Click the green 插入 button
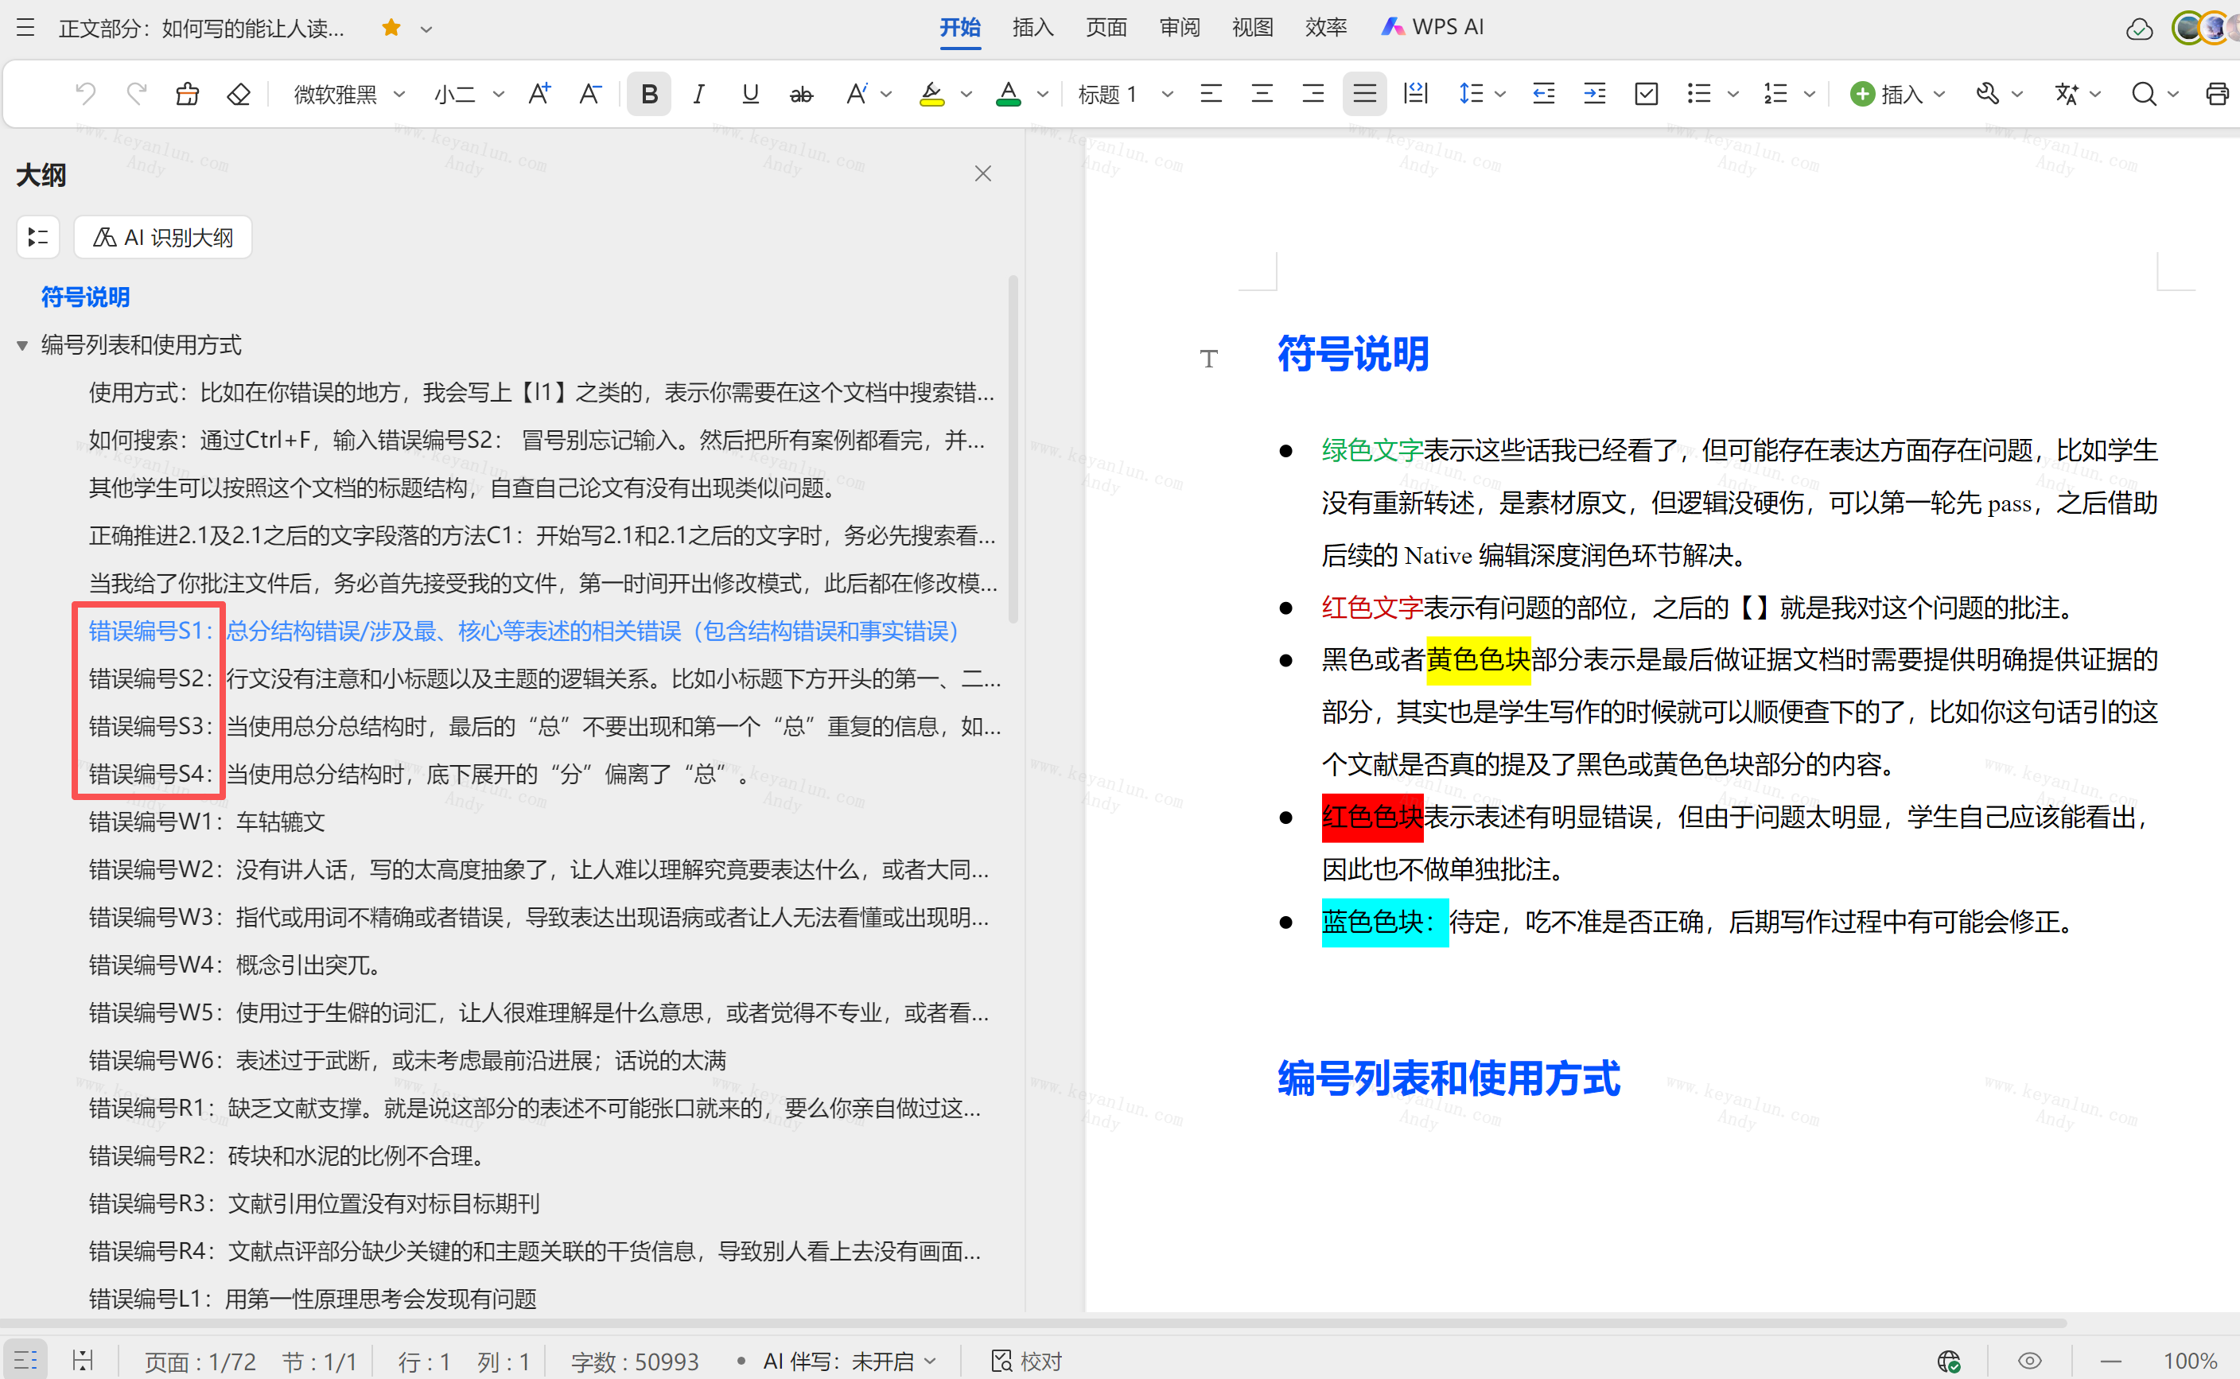This screenshot has height=1379, width=2240. point(1897,94)
